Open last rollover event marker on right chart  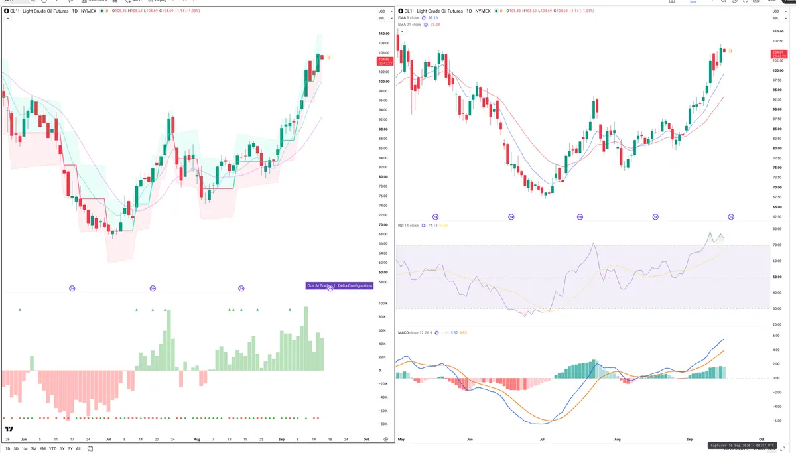click(731, 217)
